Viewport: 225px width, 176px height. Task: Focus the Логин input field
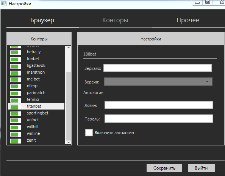[x=159, y=105]
